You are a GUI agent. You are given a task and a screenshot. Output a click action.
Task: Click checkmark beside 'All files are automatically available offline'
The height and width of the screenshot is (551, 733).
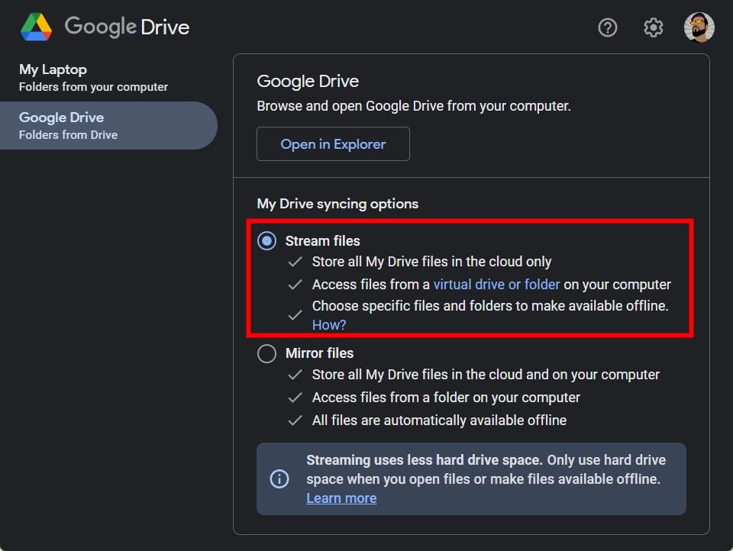294,420
